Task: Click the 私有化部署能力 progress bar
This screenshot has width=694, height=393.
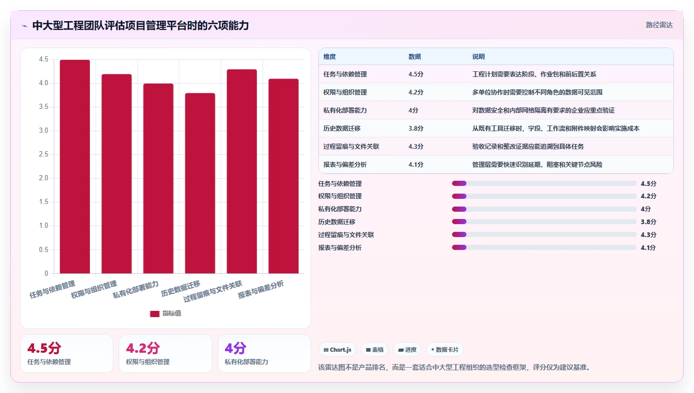Action: (544, 209)
